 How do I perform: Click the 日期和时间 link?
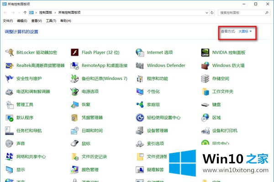[92, 131]
